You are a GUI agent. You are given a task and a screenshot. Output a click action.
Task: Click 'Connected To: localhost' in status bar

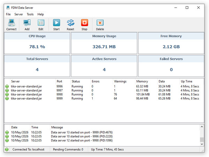tap(28, 149)
